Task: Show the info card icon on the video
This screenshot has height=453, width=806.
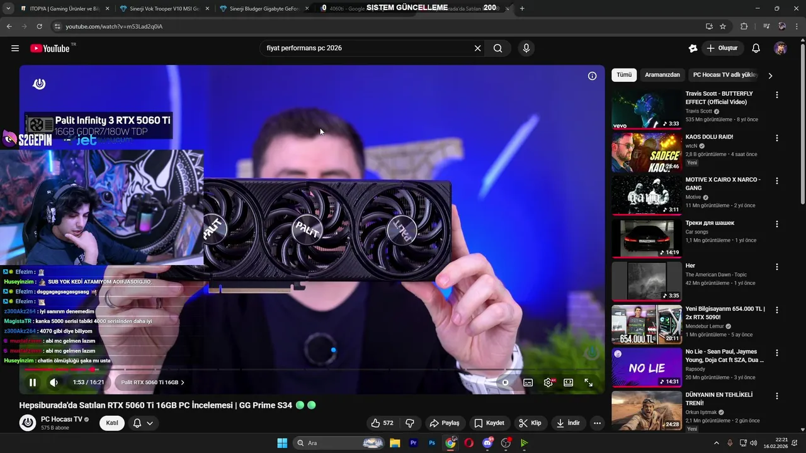Action: 592,76
